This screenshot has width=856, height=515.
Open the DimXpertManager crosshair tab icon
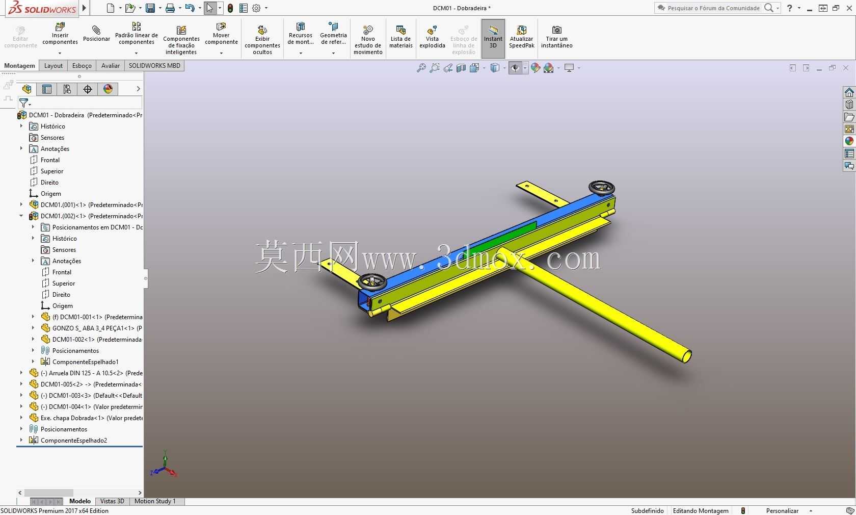point(88,89)
